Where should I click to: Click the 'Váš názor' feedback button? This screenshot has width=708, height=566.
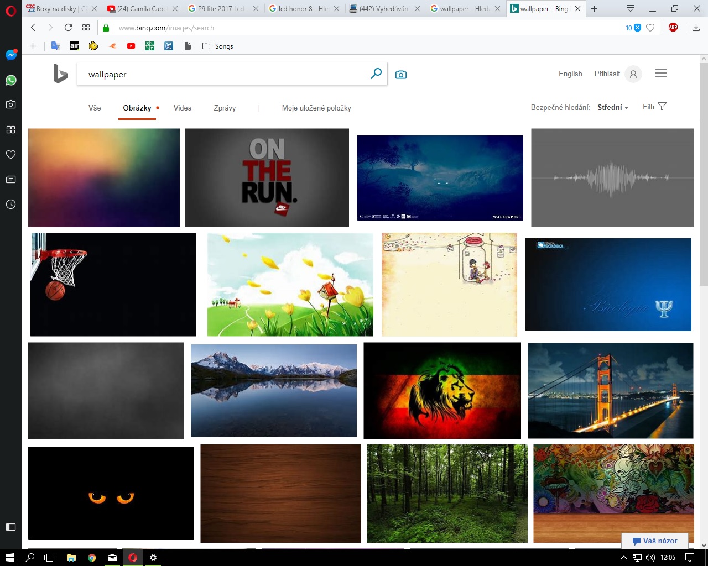point(655,541)
